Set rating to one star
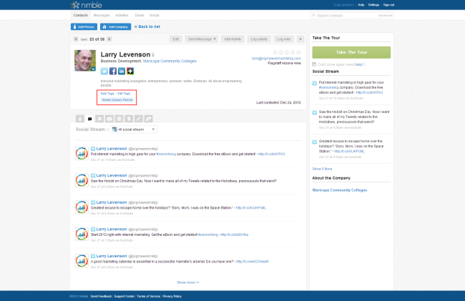Screen dimensions: 465x301 275,52
